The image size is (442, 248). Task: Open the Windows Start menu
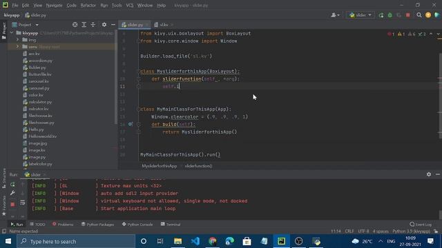[x=8, y=241]
